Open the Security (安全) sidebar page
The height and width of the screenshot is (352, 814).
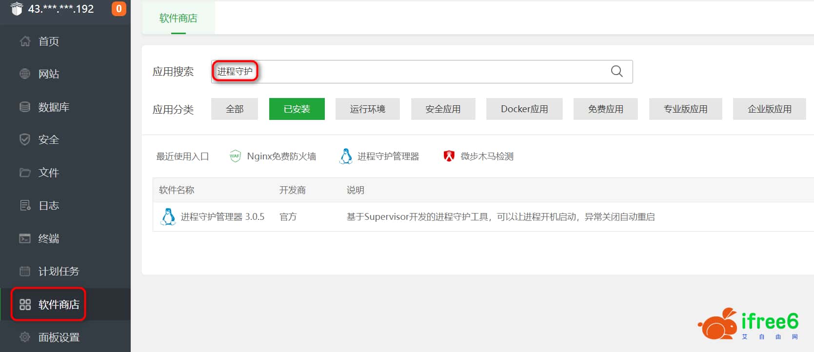point(48,140)
